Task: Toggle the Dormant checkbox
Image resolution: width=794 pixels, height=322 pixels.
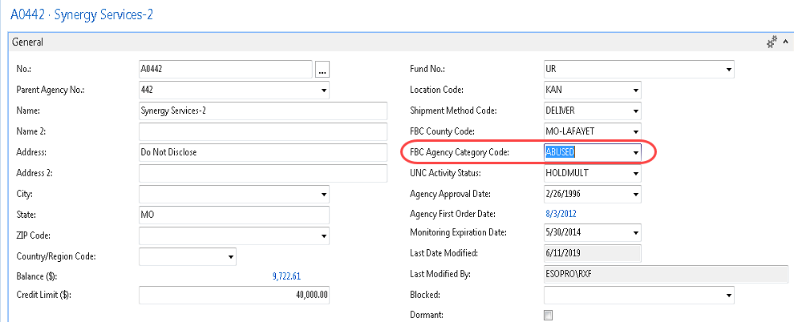Action: click(549, 316)
